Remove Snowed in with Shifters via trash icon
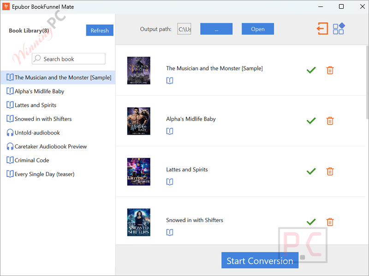369x276 pixels. pos(330,222)
